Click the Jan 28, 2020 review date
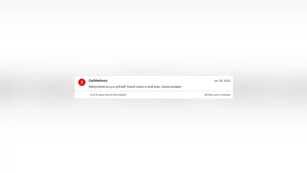This screenshot has height=173, width=307. [222, 81]
